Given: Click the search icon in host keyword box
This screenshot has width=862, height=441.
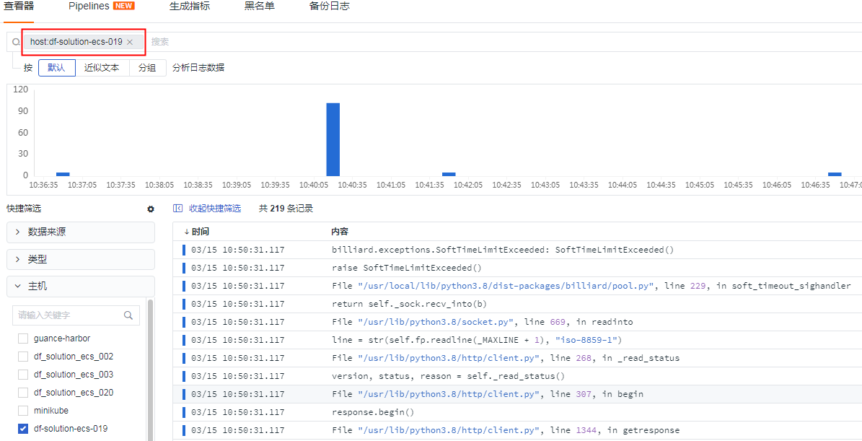Looking at the screenshot, I should [x=128, y=315].
